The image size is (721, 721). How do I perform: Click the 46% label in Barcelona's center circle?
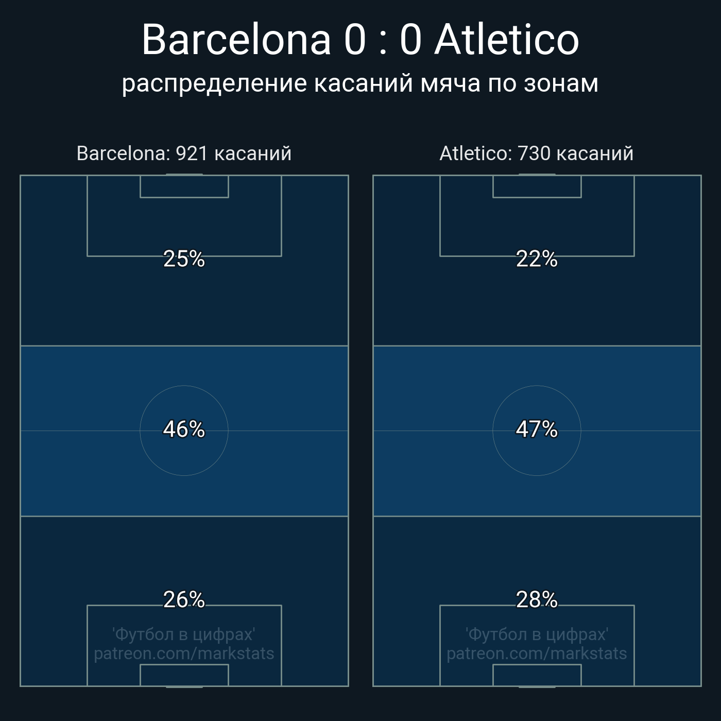184,429
